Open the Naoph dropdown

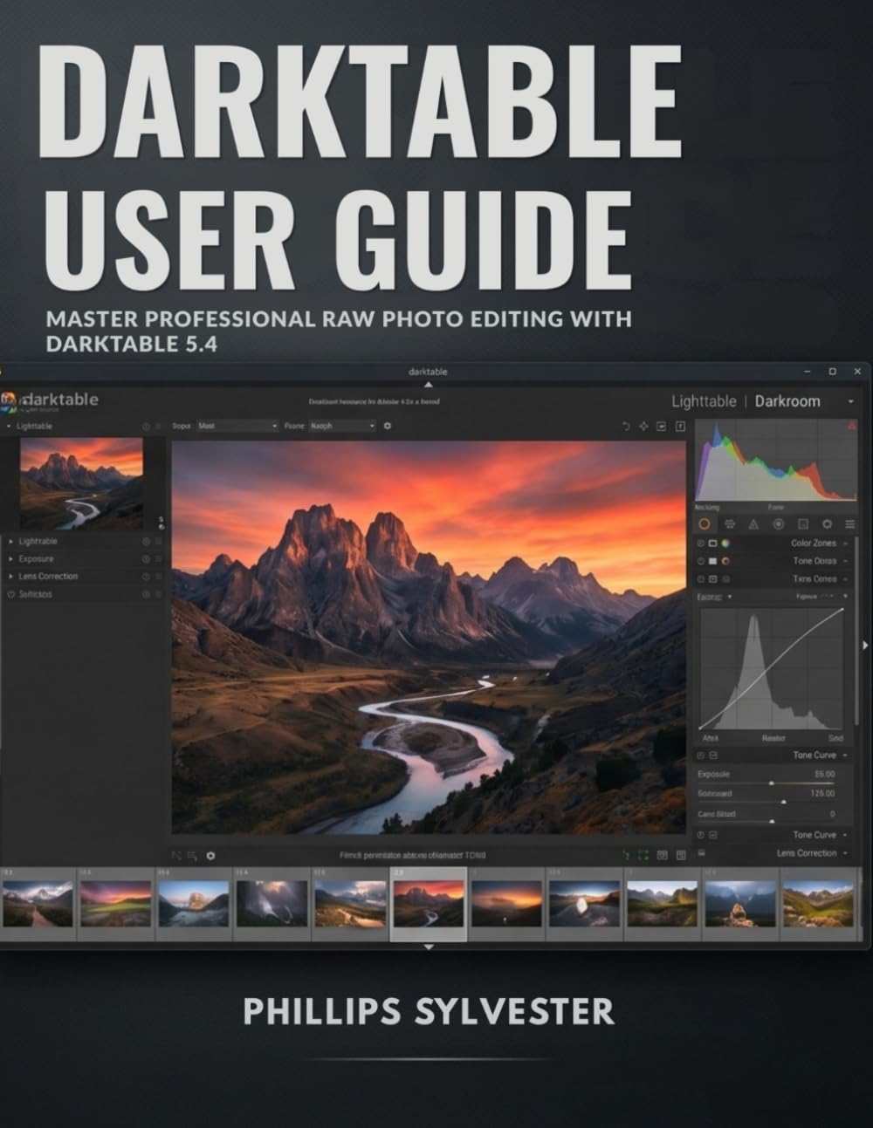(x=341, y=426)
